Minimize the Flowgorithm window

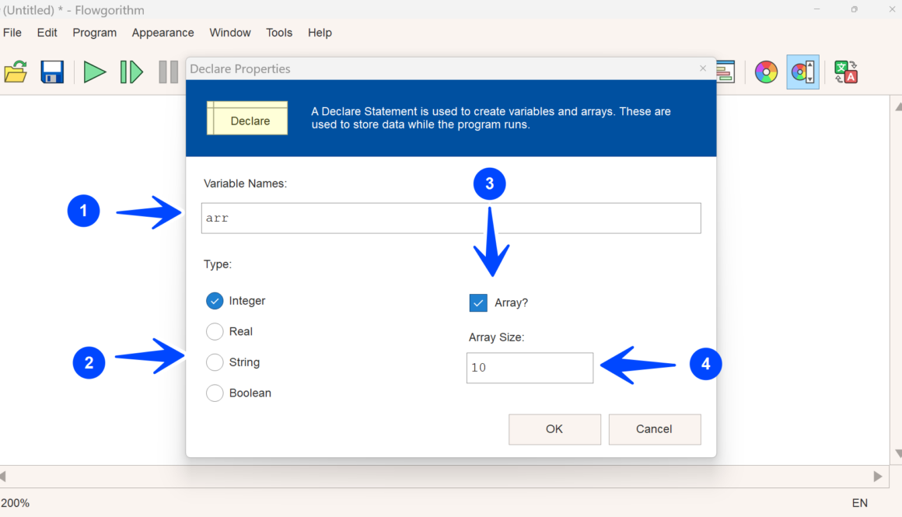pos(817,9)
